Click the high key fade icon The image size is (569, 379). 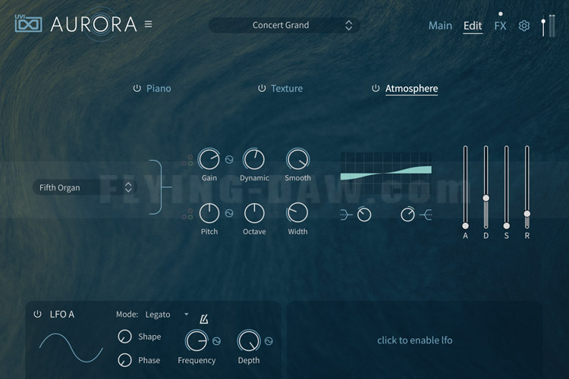426,215
